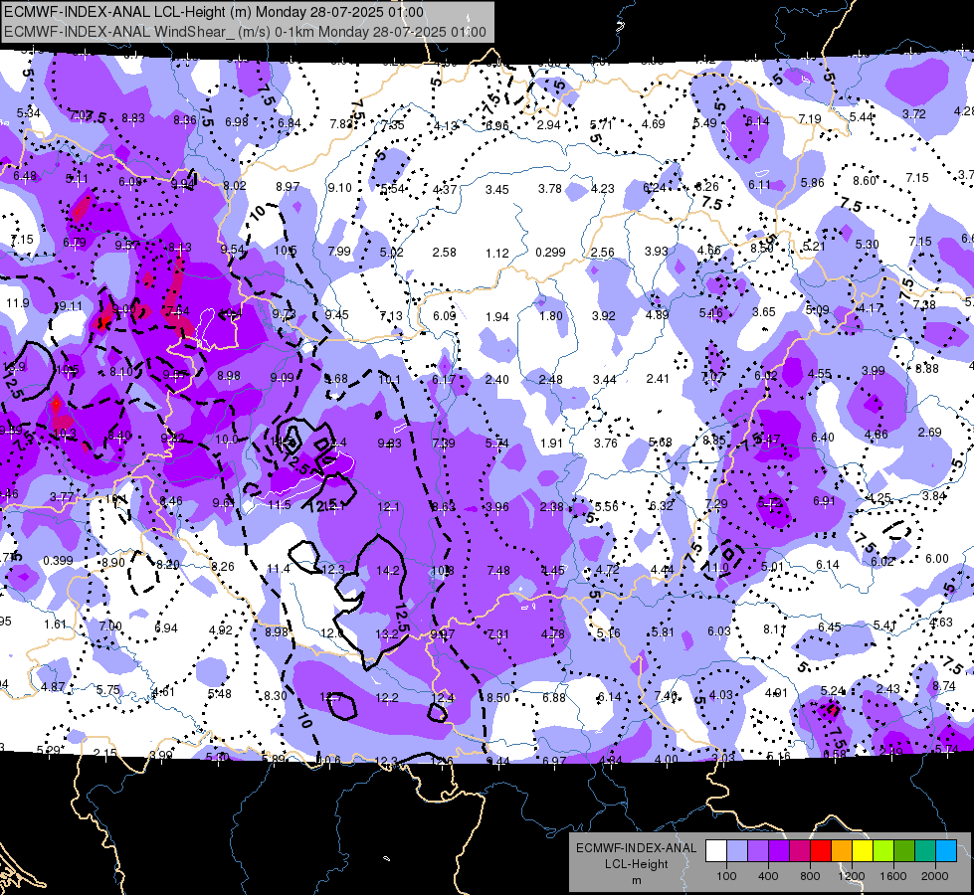
Task: Click the grid value 8.74
Action: (944, 686)
